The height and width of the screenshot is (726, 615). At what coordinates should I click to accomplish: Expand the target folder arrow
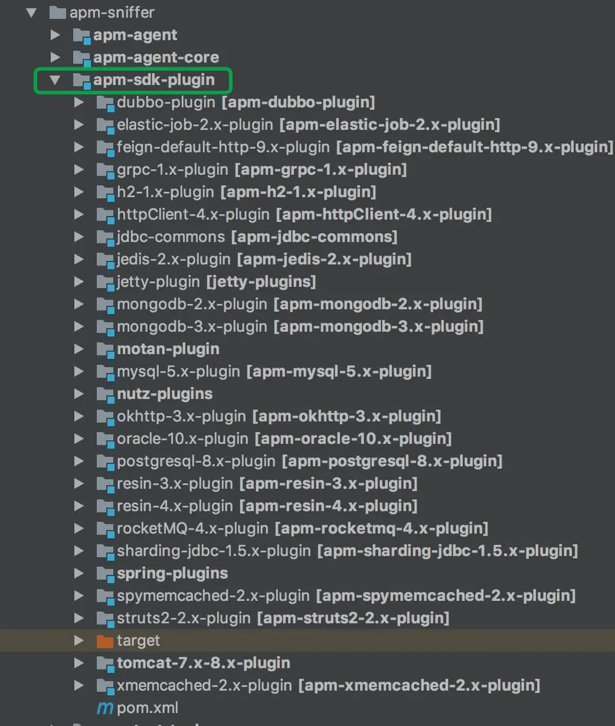79,640
